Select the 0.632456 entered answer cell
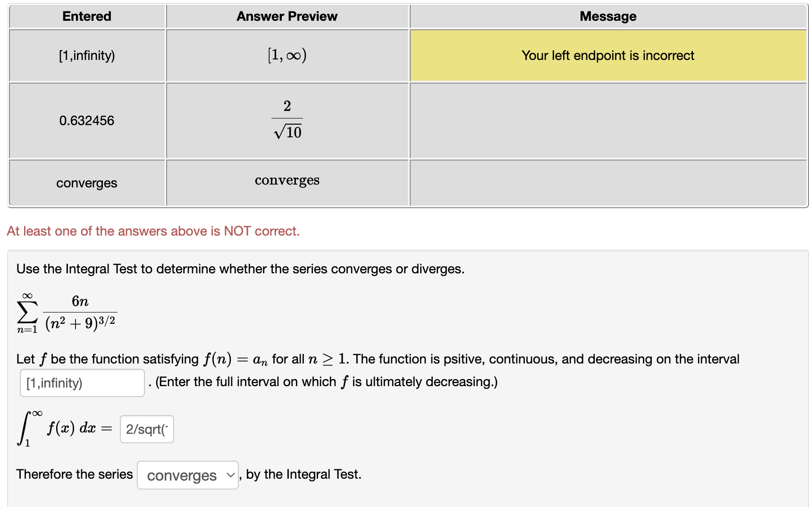 pyautogui.click(x=86, y=120)
